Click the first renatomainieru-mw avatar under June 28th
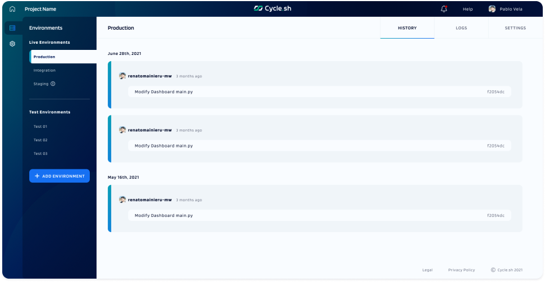The height and width of the screenshot is (282, 545). (122, 76)
